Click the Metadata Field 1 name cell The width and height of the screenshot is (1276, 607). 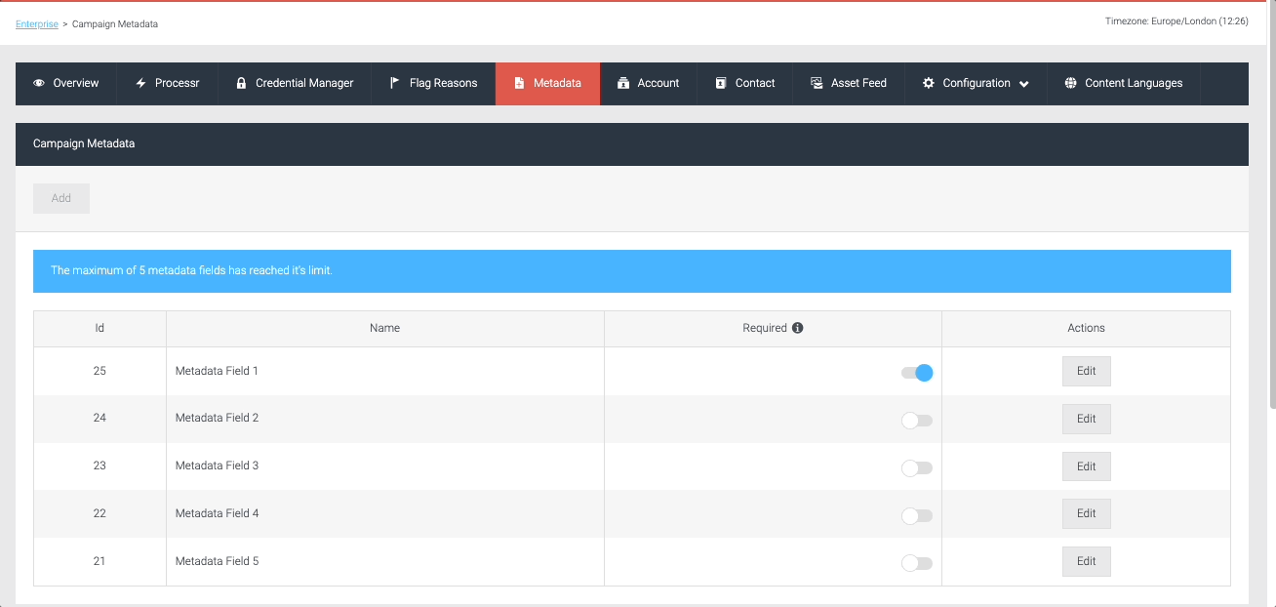385,372
